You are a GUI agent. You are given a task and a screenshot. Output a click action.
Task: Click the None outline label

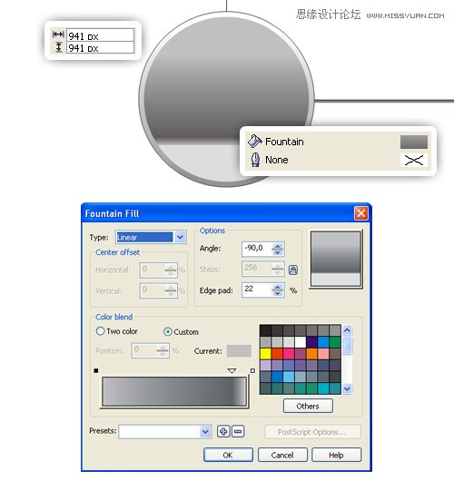pyautogui.click(x=277, y=160)
